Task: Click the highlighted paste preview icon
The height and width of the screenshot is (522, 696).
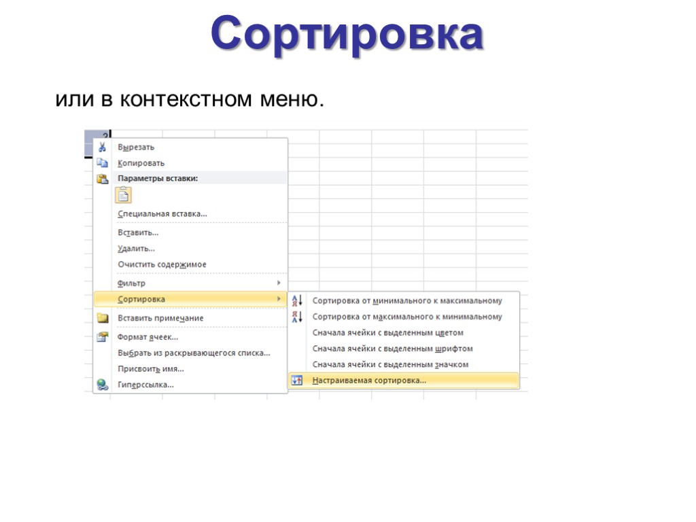Action: pyautogui.click(x=124, y=196)
